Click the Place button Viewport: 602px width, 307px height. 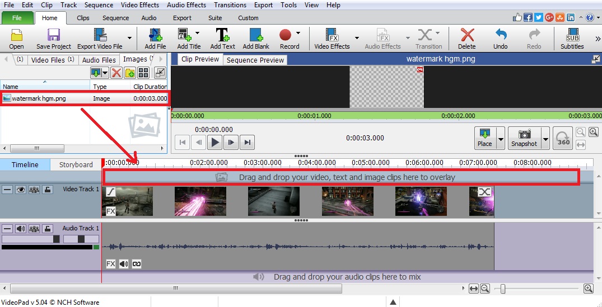485,138
